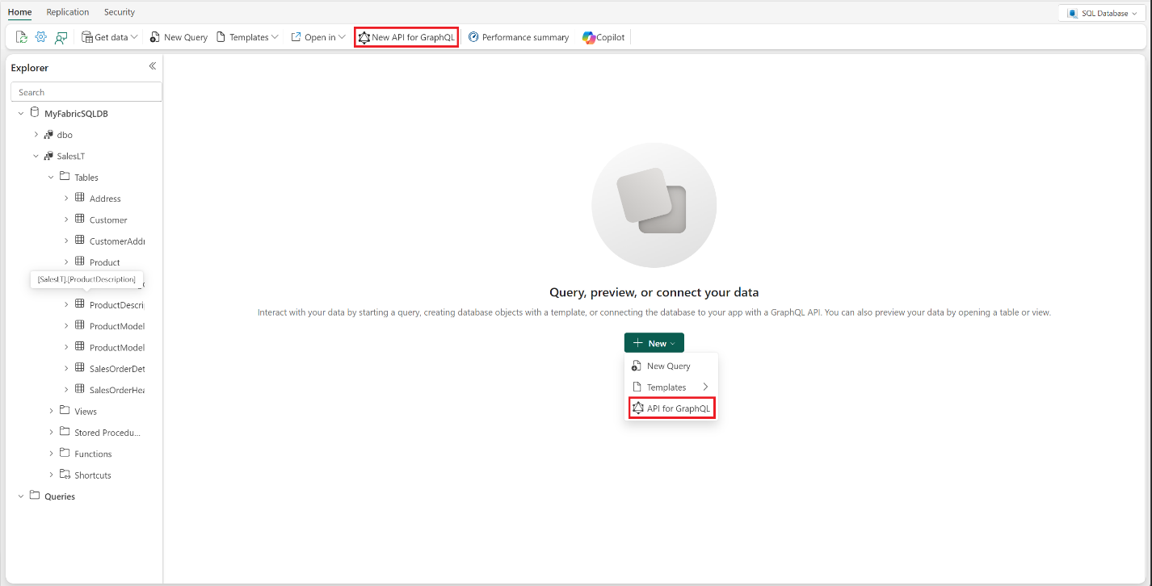Switch to the Security tab
This screenshot has height=586, width=1152.
point(119,11)
